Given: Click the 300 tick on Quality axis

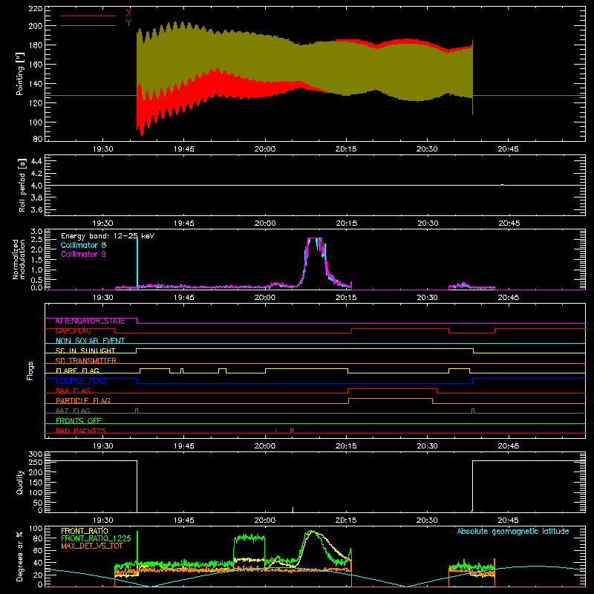Looking at the screenshot, I should tap(36, 454).
